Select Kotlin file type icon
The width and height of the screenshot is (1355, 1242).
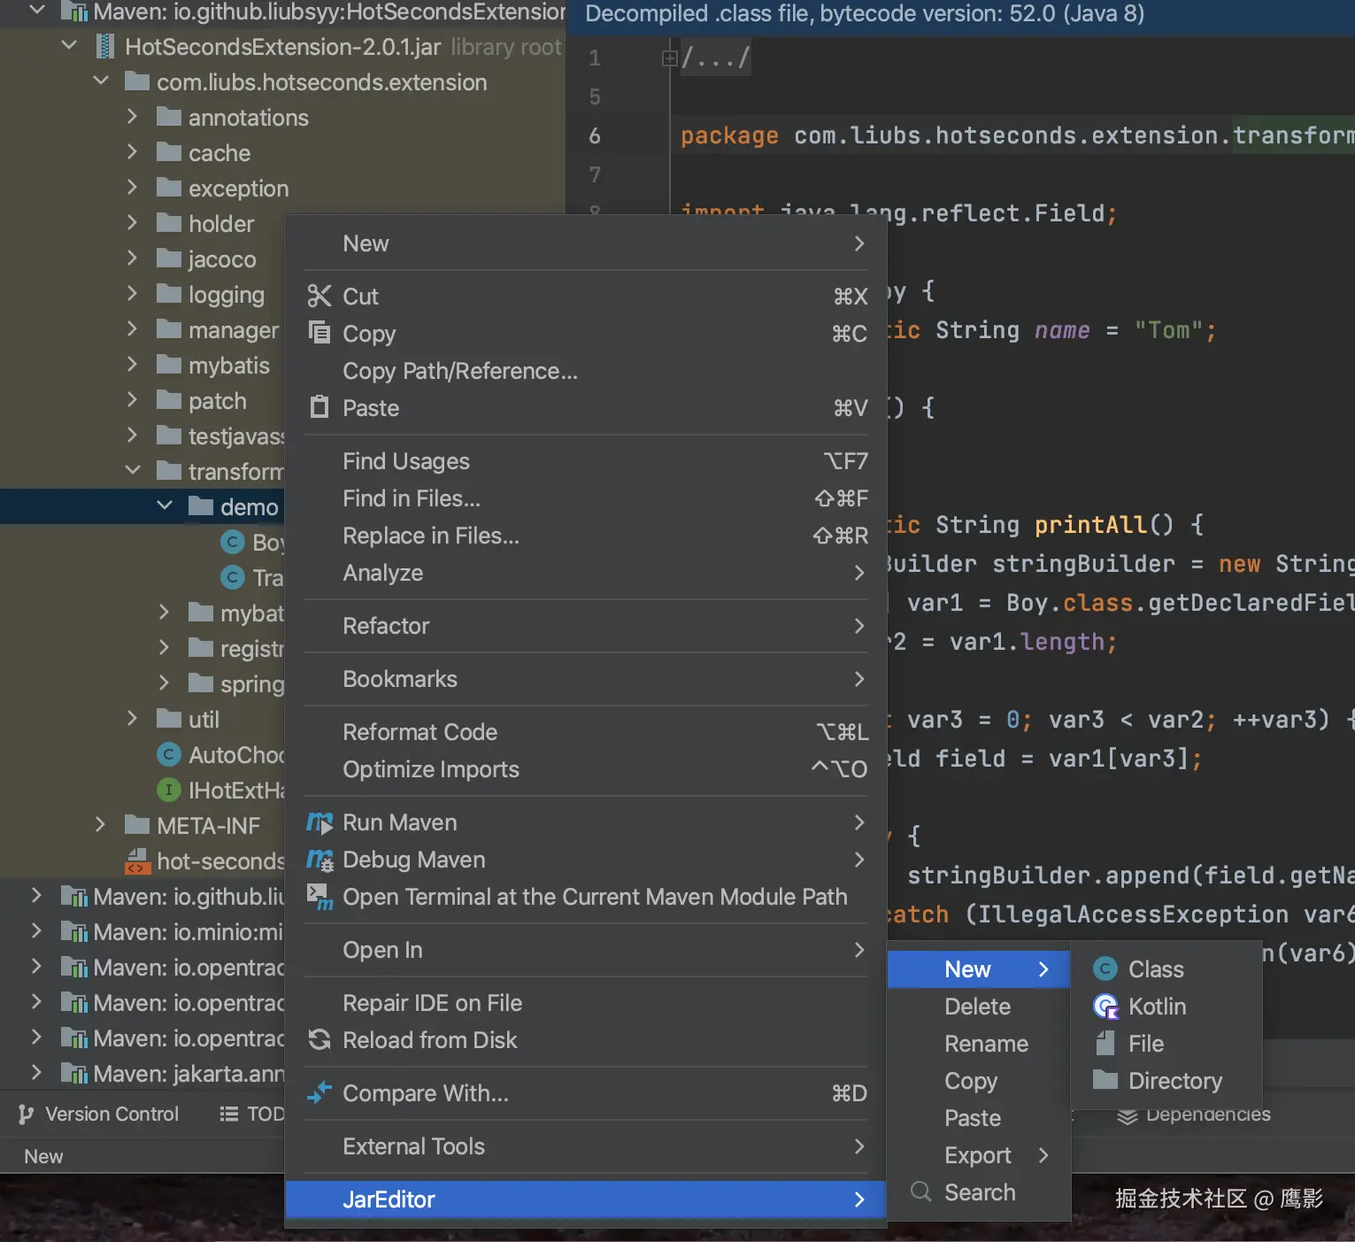point(1105,1007)
